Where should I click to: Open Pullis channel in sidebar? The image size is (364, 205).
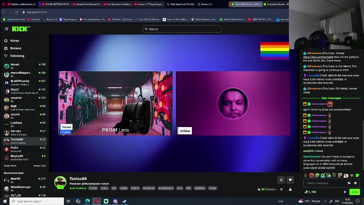25,149
